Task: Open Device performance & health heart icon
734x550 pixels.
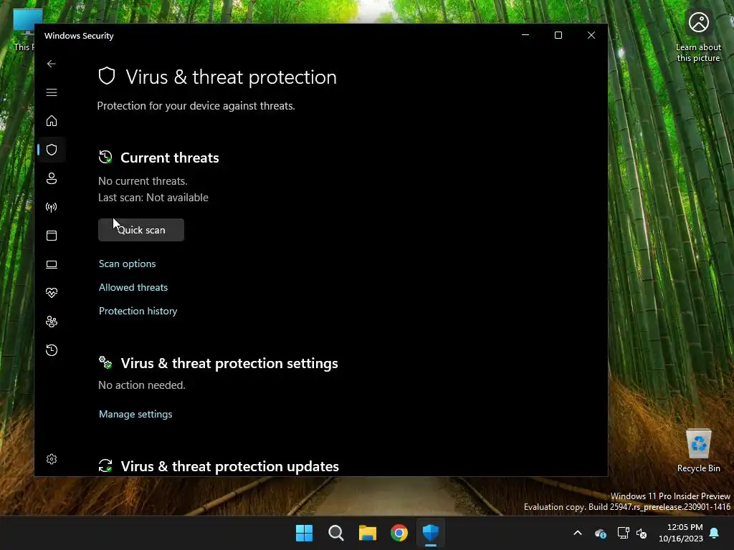Action: click(x=52, y=293)
